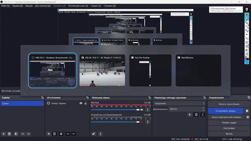Hide Захват экрана source with eye icon

click(x=81, y=103)
